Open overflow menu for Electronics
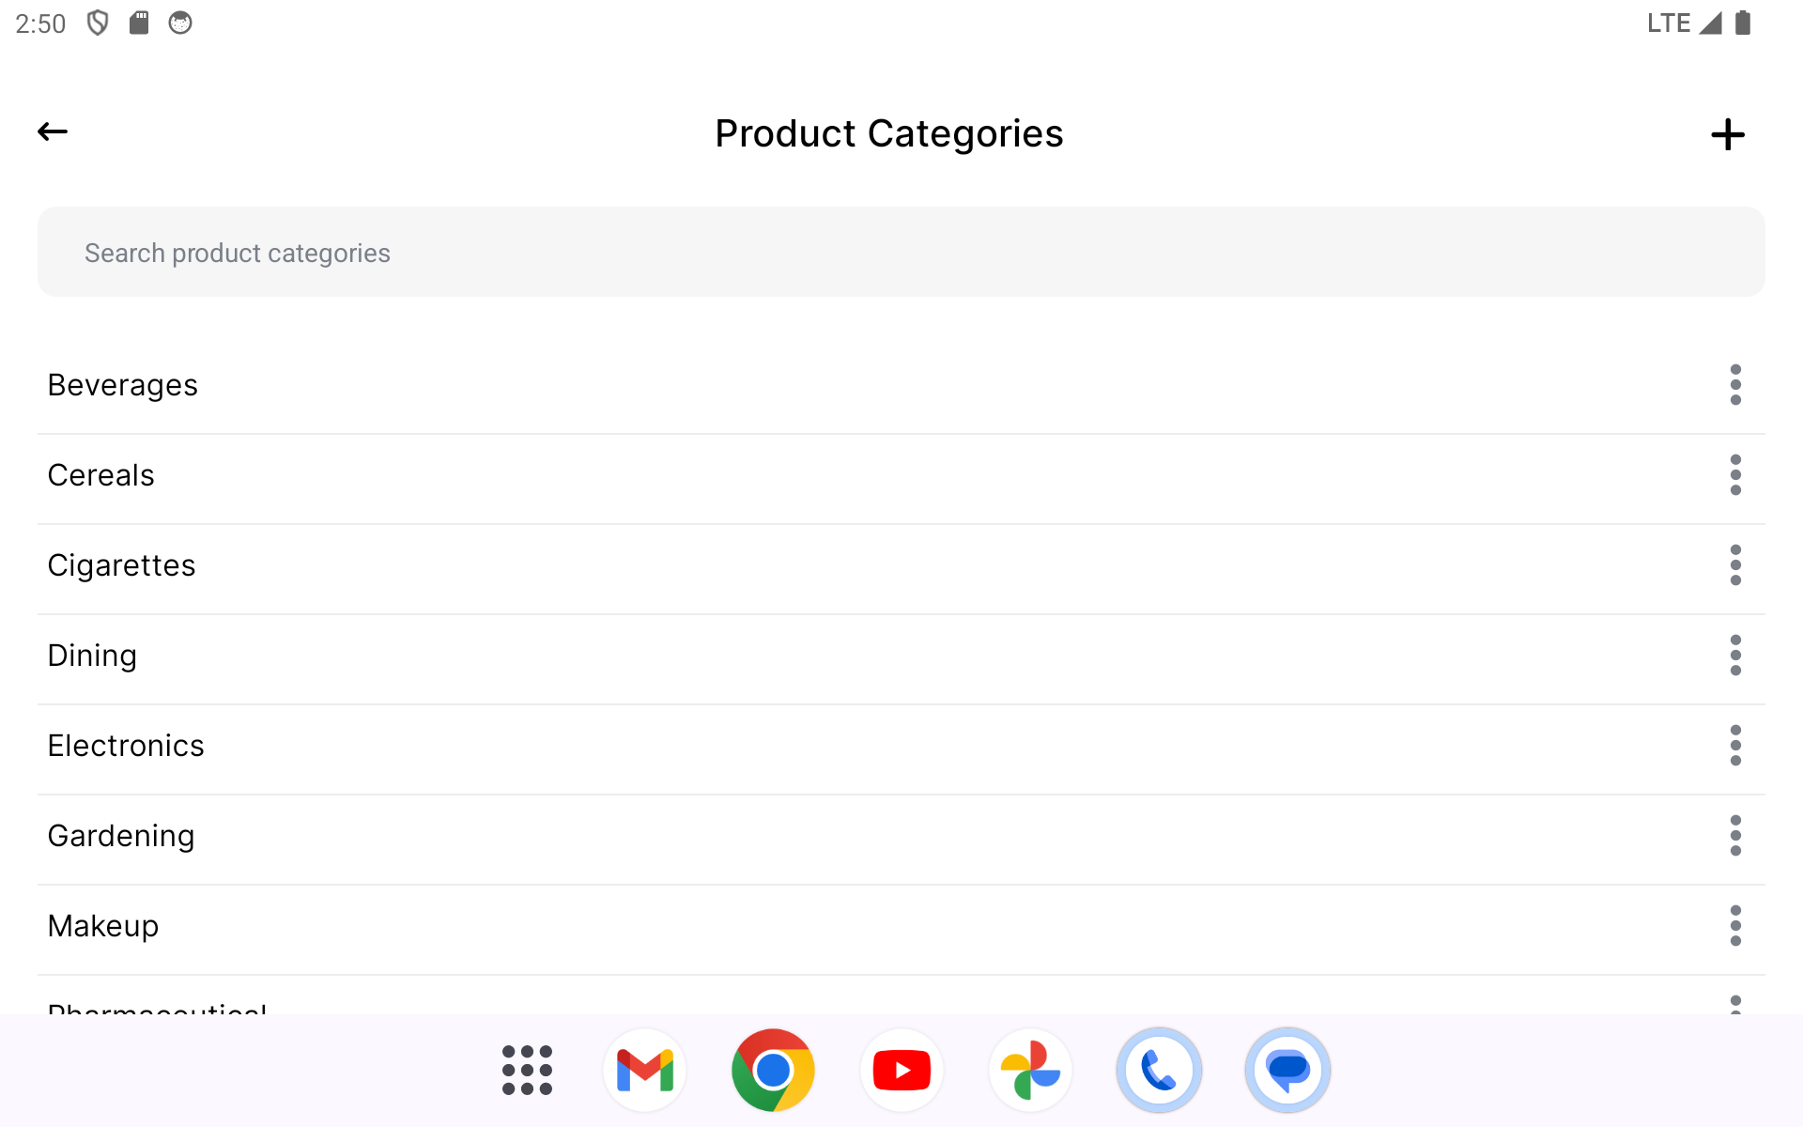Viewport: 1803px width, 1127px height. (x=1735, y=746)
